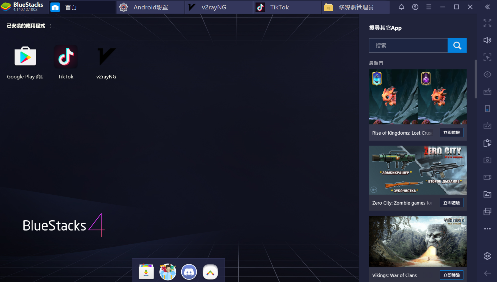This screenshot has width=497, height=282.
Task: Click the back arrow in sidebar
Action: [487, 273]
